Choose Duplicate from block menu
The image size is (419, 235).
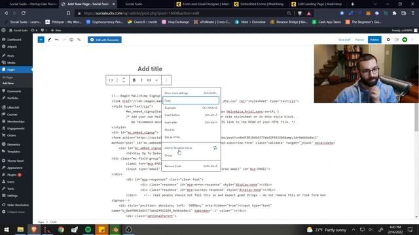(191, 108)
